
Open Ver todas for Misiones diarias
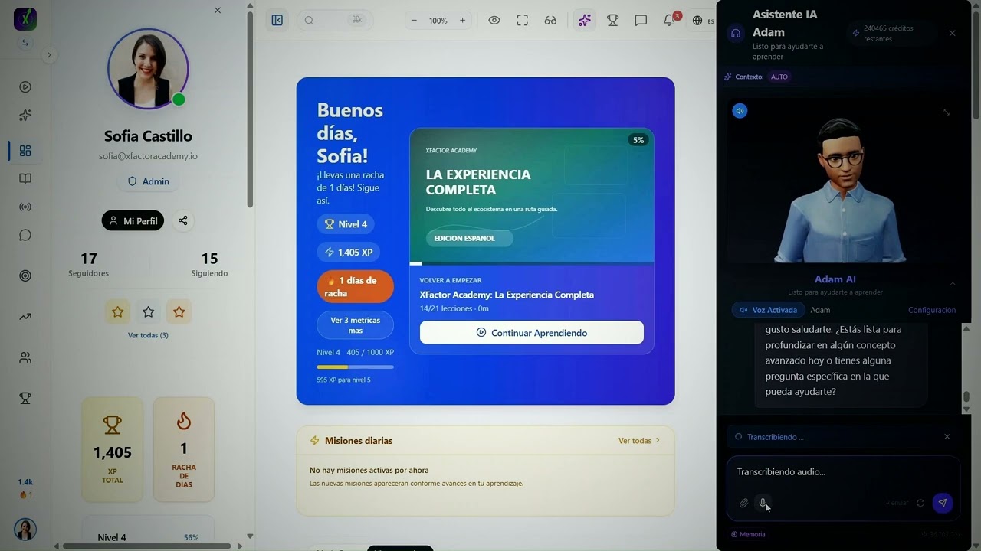tap(639, 441)
